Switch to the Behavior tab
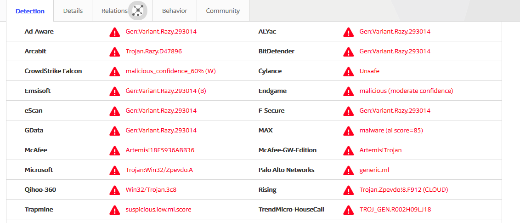 tap(175, 11)
